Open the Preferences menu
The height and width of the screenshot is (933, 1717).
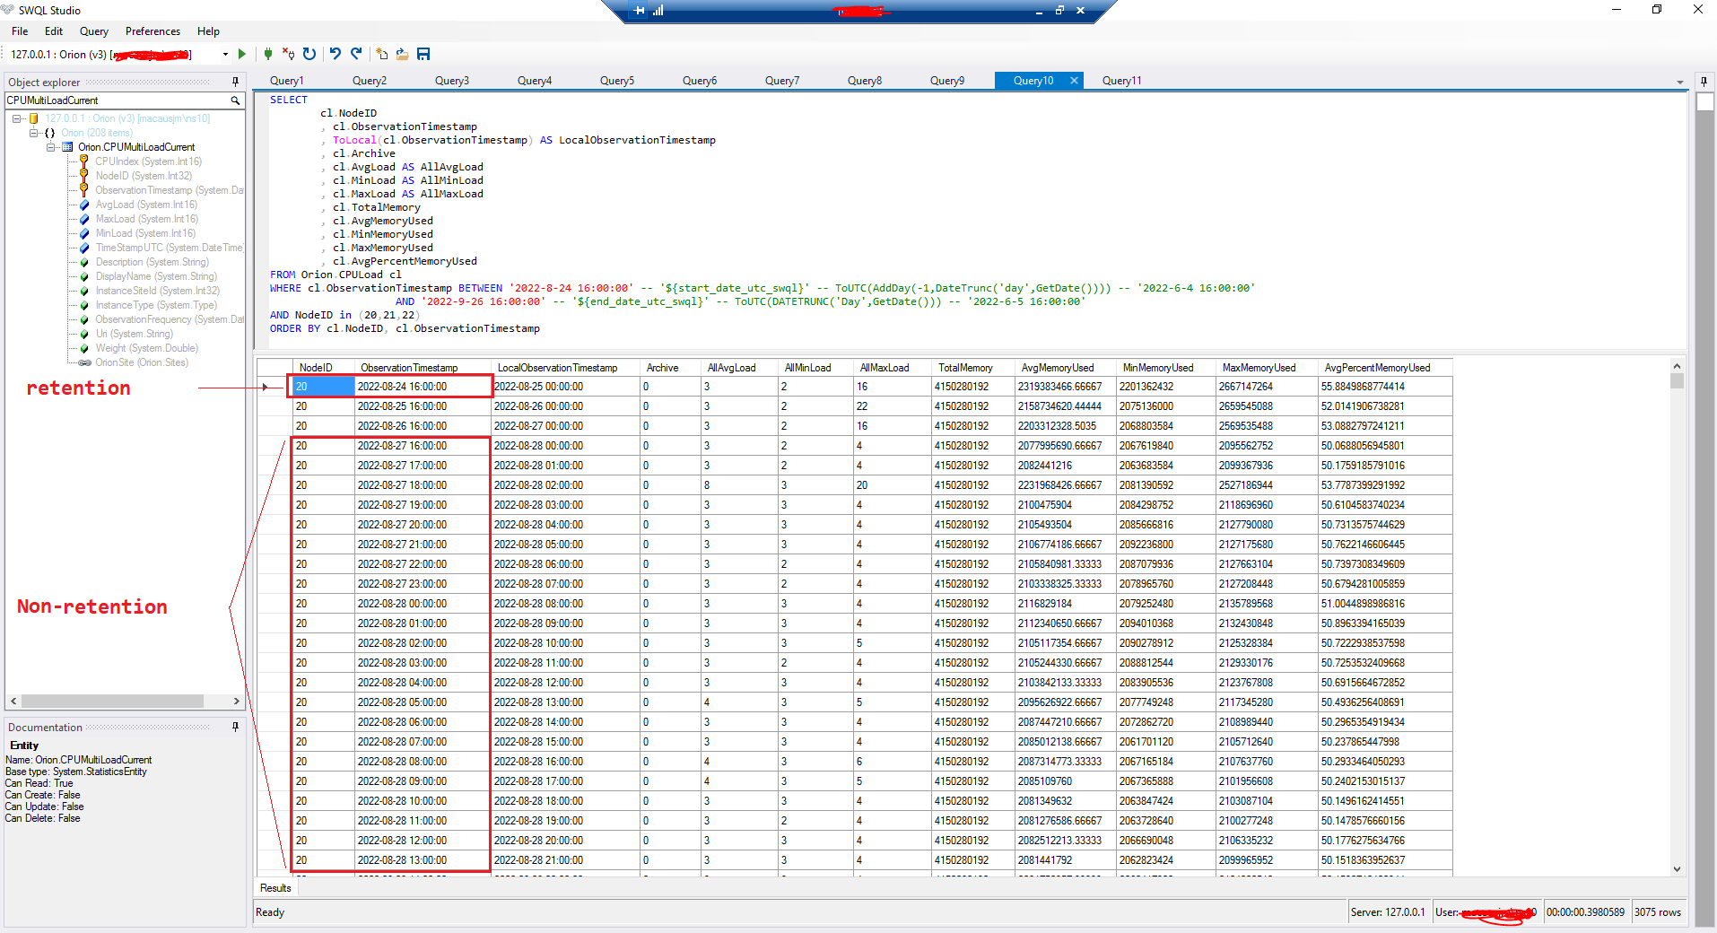[153, 31]
